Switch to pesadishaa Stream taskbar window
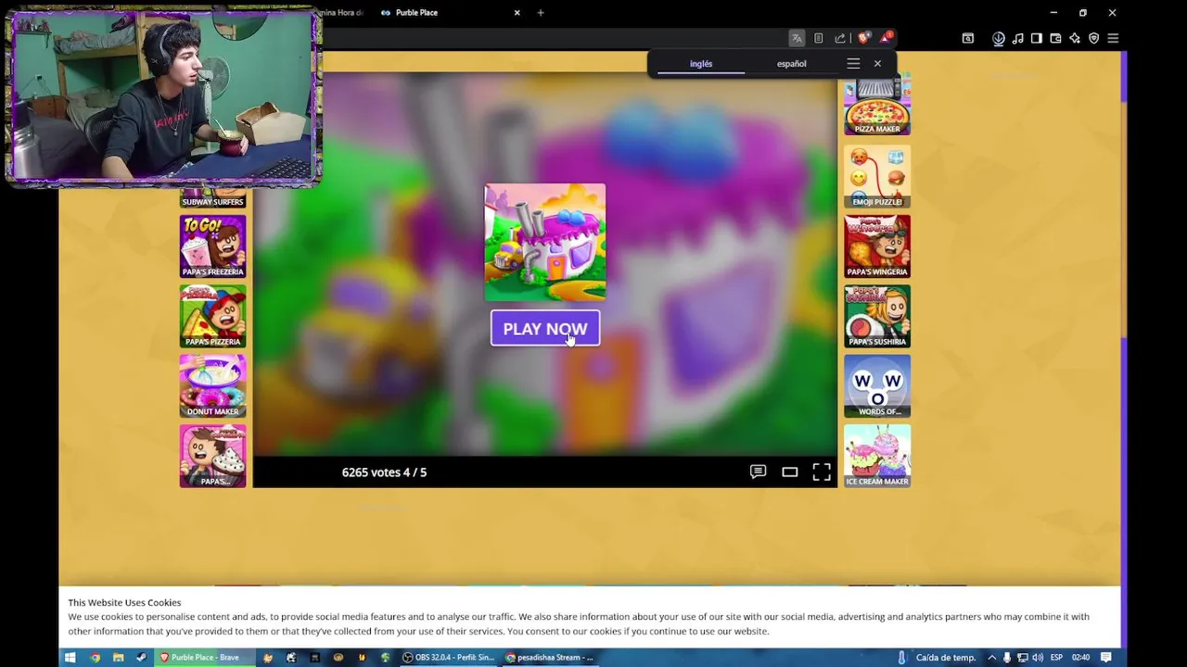The width and height of the screenshot is (1187, 667). pyautogui.click(x=551, y=658)
